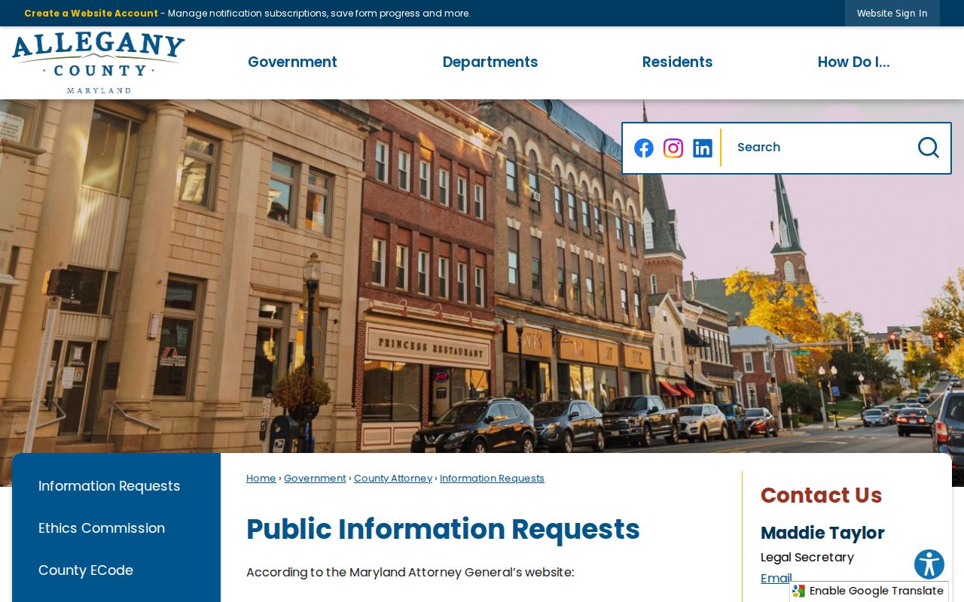Open the Departments menu

pos(490,62)
